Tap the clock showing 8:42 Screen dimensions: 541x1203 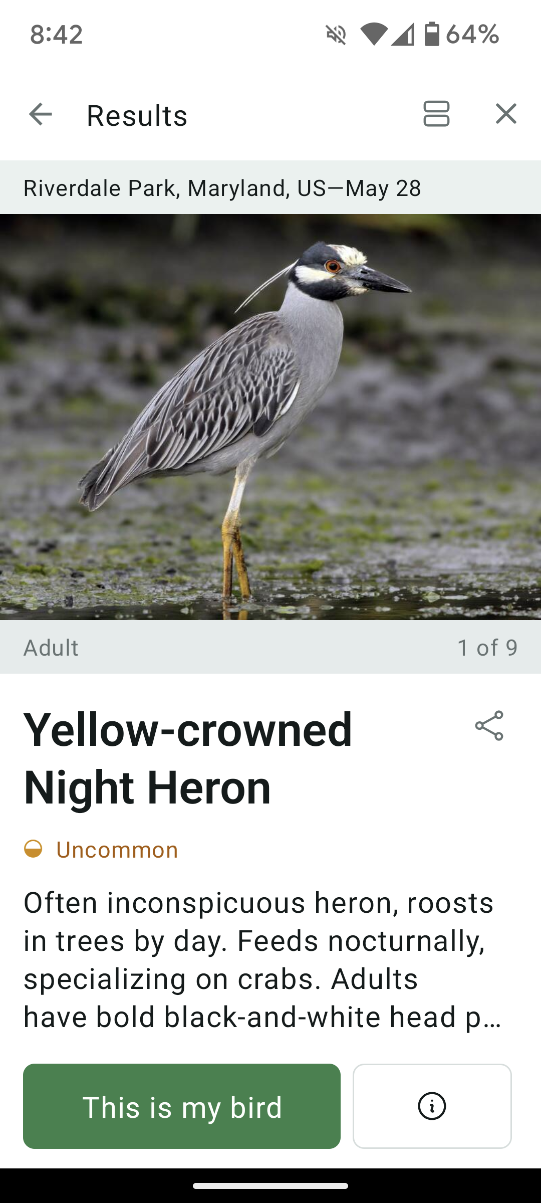[x=56, y=35]
